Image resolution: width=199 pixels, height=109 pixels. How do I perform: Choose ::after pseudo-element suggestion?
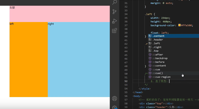(x=174, y=55)
